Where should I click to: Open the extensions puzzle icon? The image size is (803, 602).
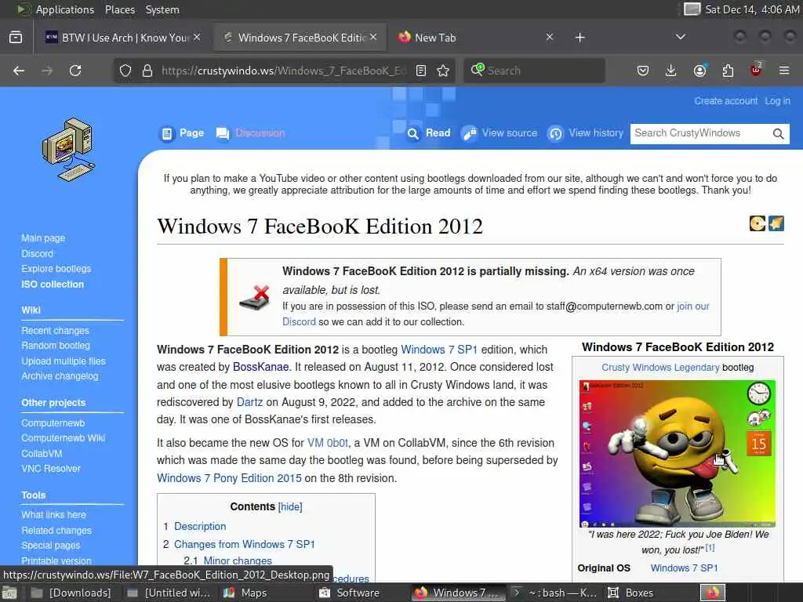point(728,71)
